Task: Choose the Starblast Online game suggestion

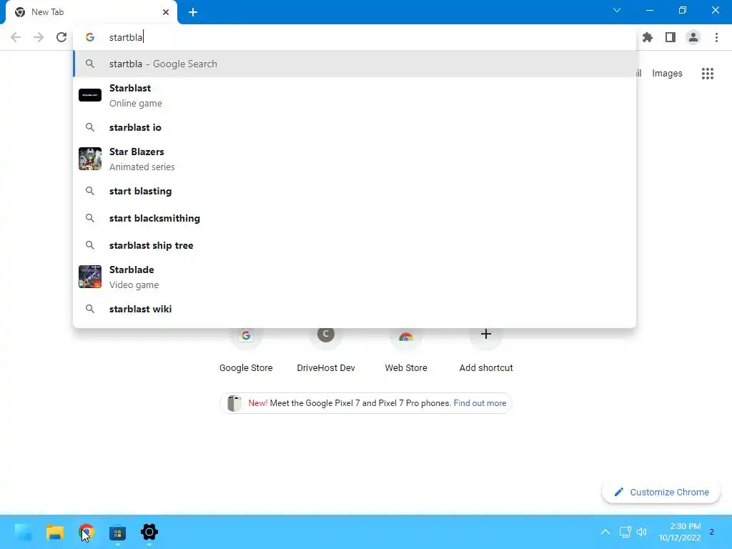Action: pos(355,95)
